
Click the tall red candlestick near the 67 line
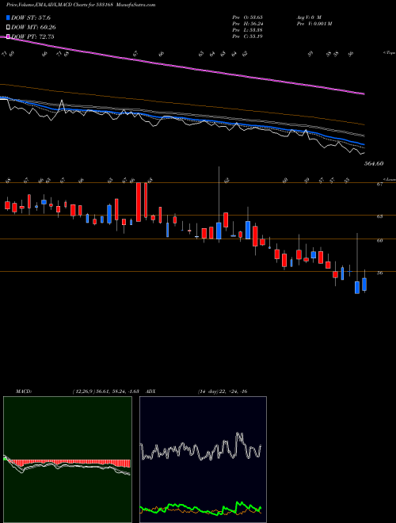click(x=139, y=202)
